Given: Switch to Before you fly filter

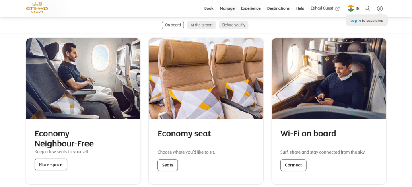Looking at the screenshot, I should pos(234,25).
